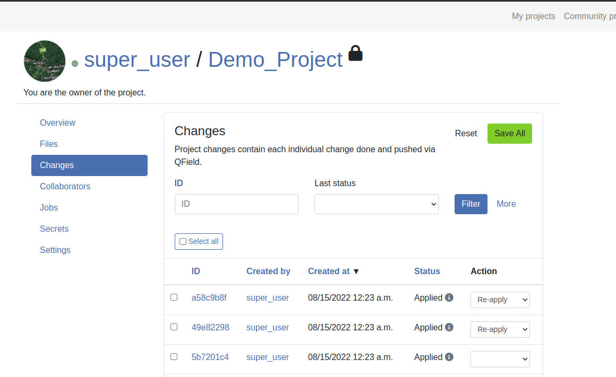Click the green Save All button
616x377 pixels.
pyautogui.click(x=510, y=134)
